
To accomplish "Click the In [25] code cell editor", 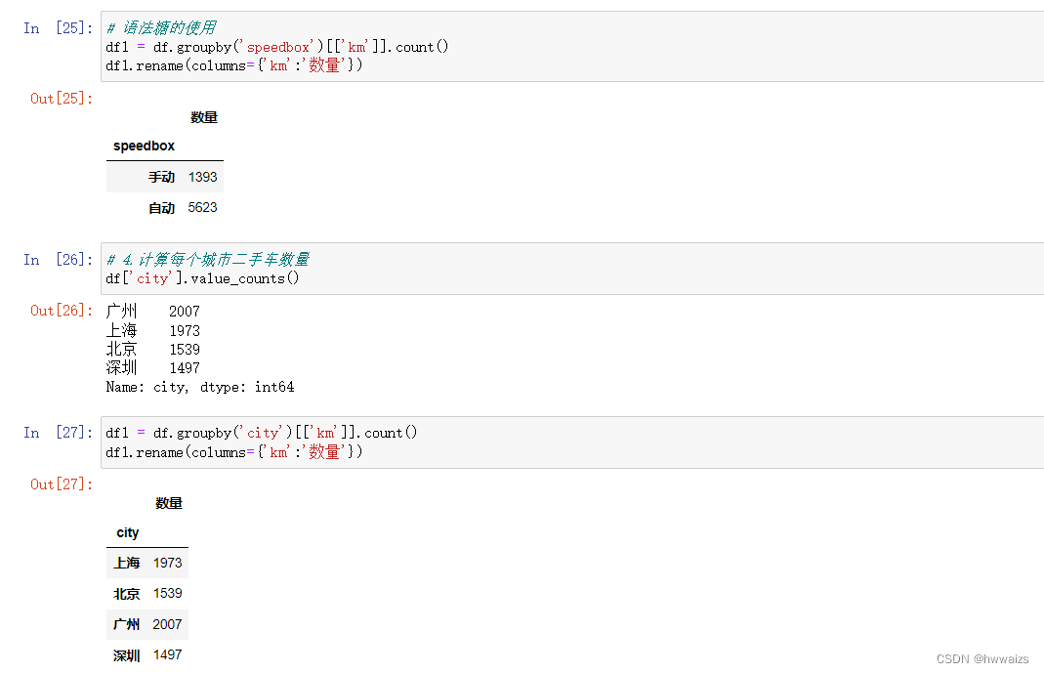I will (x=572, y=47).
